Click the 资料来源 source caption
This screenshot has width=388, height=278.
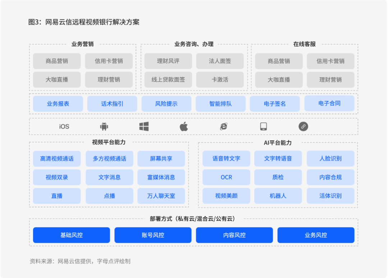pos(80,261)
